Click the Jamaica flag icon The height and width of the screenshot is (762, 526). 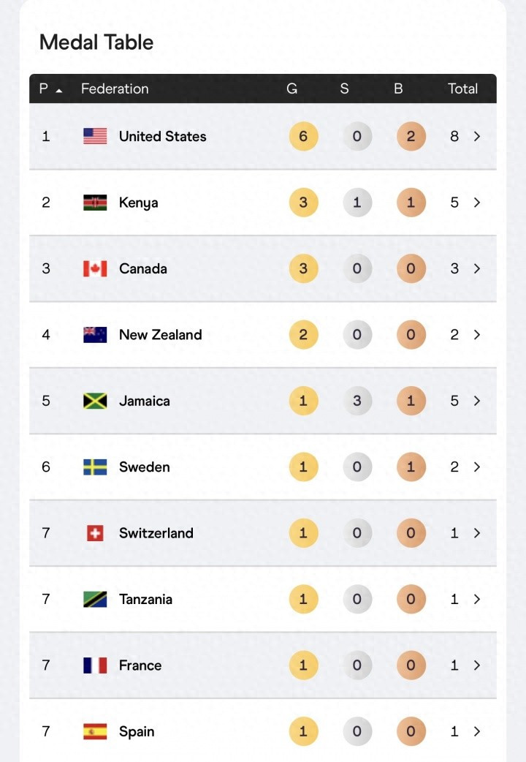coord(95,401)
